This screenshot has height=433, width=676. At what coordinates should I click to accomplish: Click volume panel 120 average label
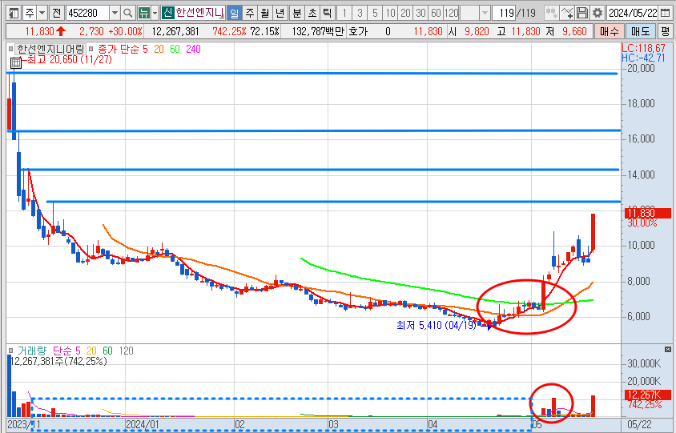click(x=126, y=351)
